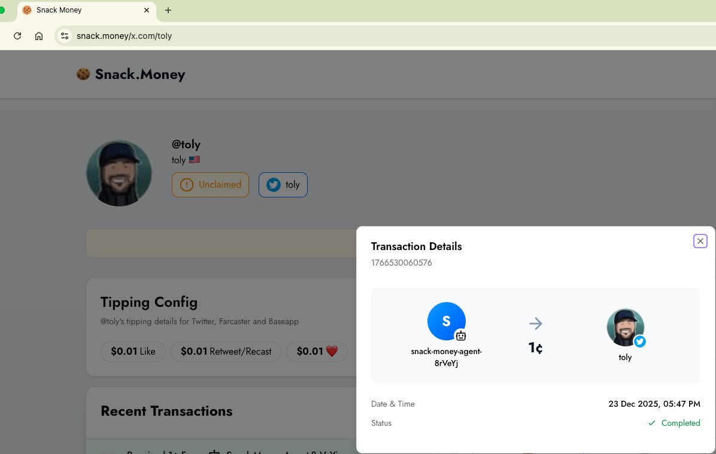Close the Transaction Details dialog
Image resolution: width=716 pixels, height=454 pixels.
pos(700,241)
